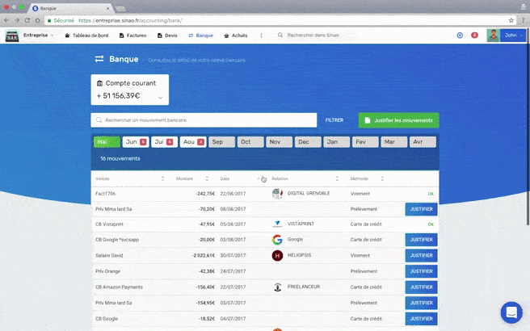530x331 pixels.
Task: Sort by the Intitulé column arrows
Action: (x=162, y=178)
